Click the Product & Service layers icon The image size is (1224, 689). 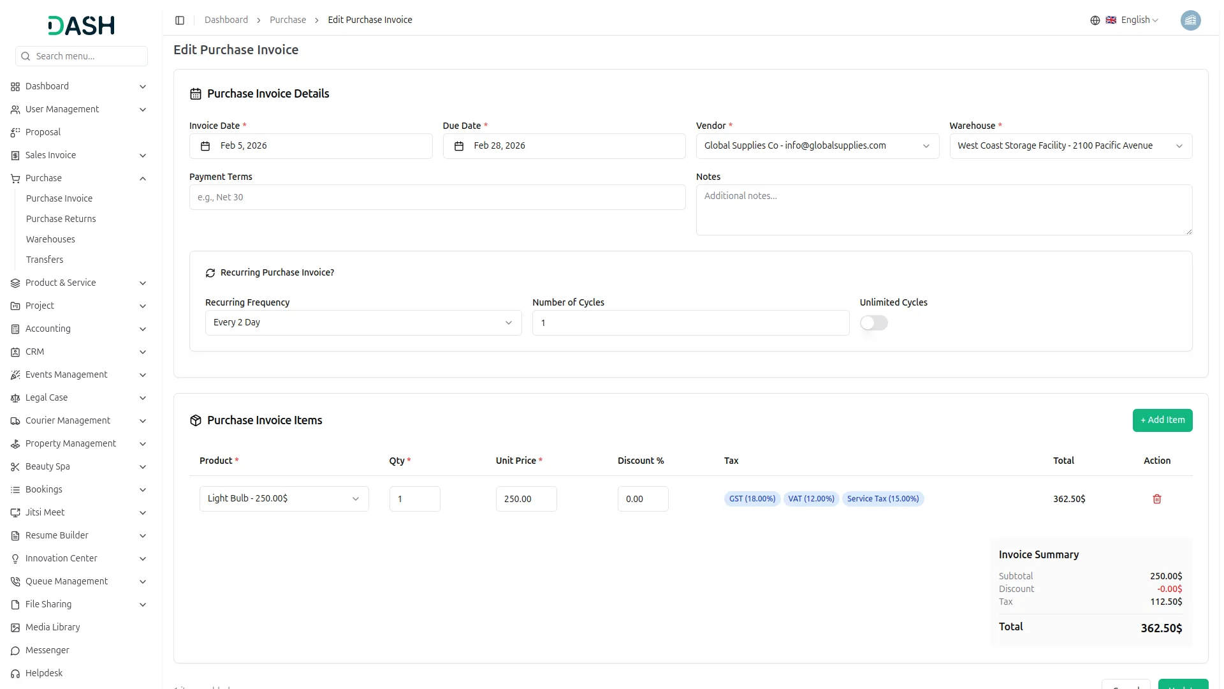tap(15, 283)
